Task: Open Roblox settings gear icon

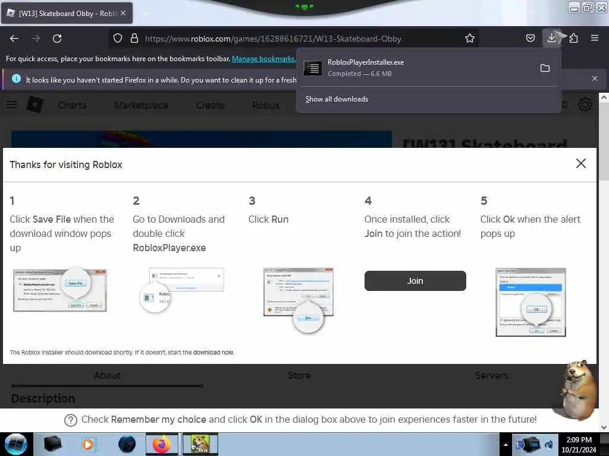Action: (x=585, y=104)
